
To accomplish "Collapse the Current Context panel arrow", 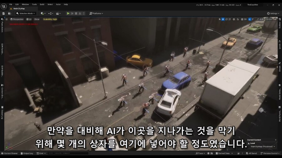I will point(275,140).
